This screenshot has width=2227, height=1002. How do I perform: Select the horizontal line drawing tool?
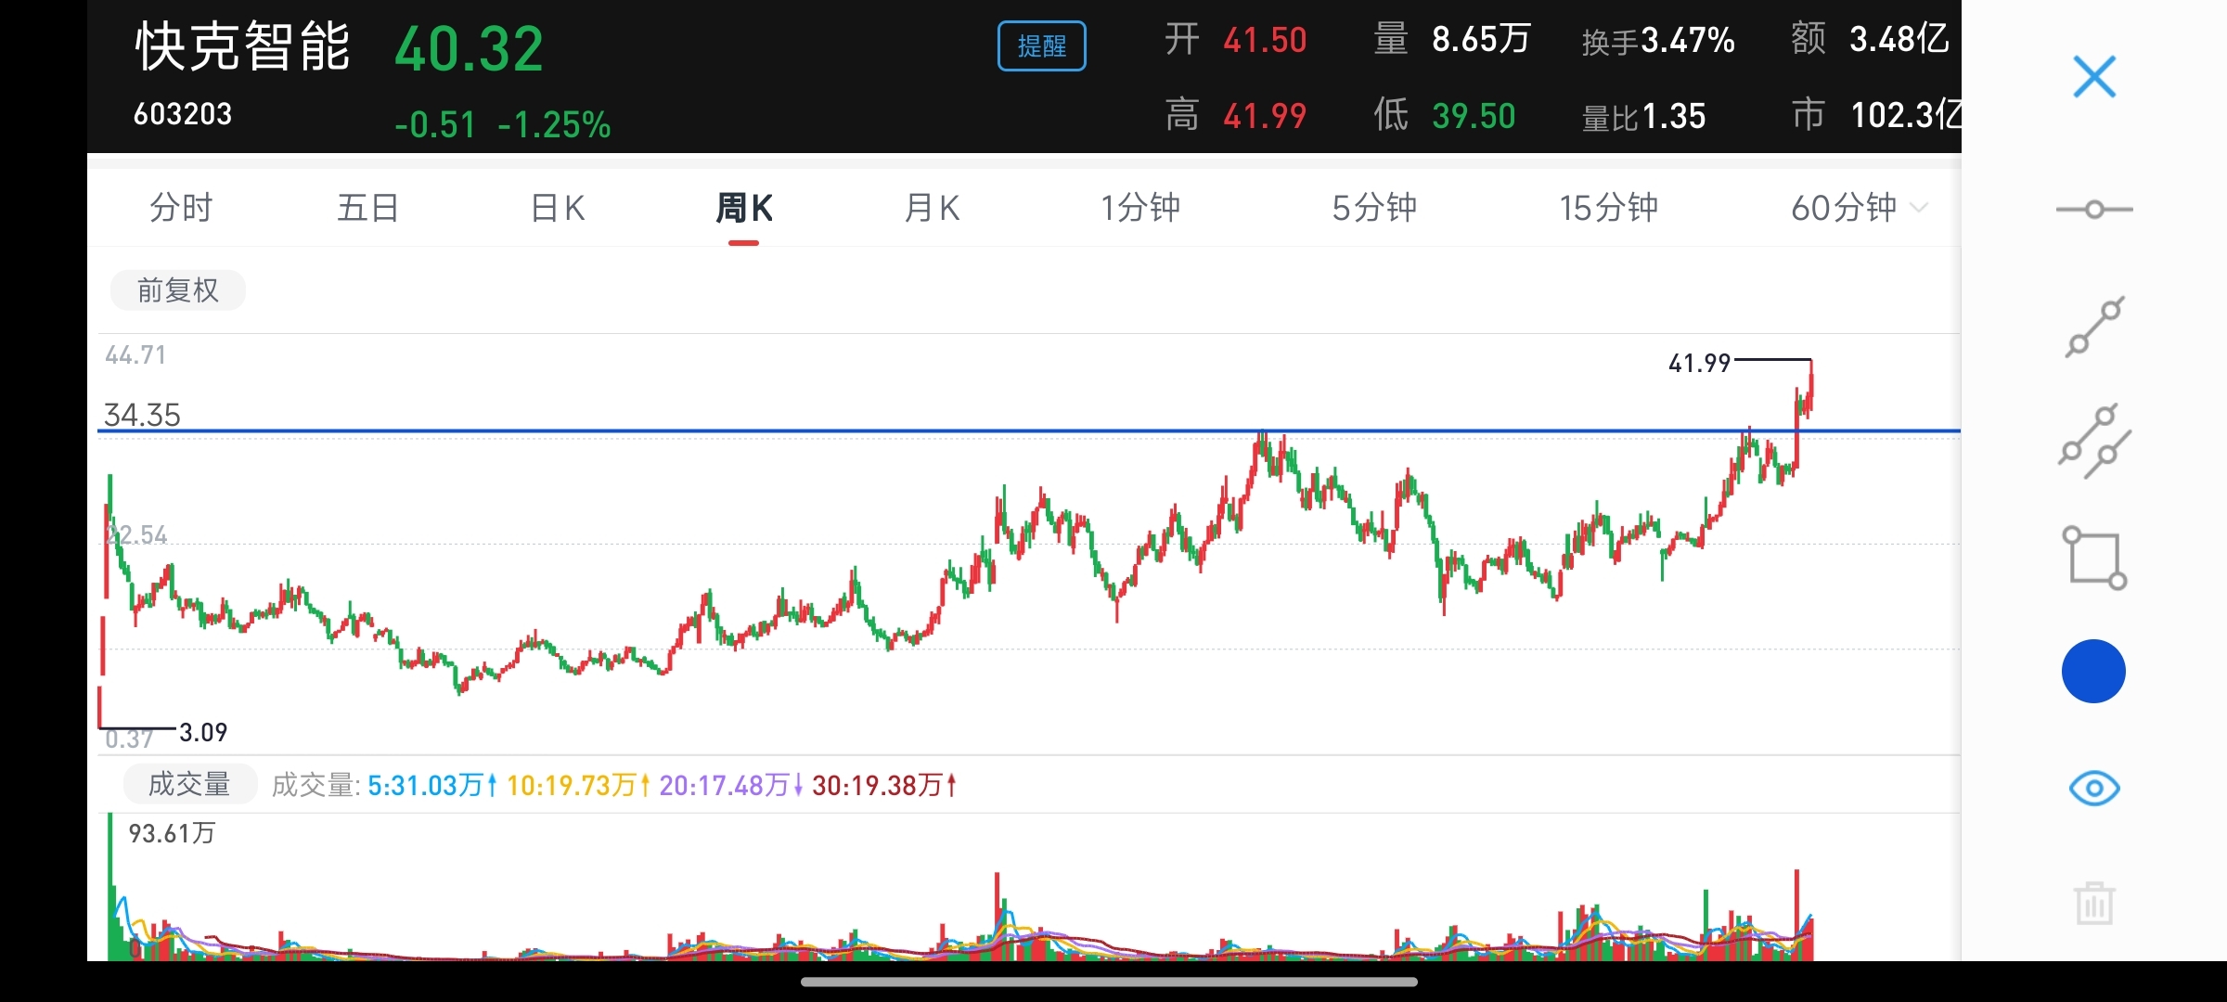pos(2094,210)
